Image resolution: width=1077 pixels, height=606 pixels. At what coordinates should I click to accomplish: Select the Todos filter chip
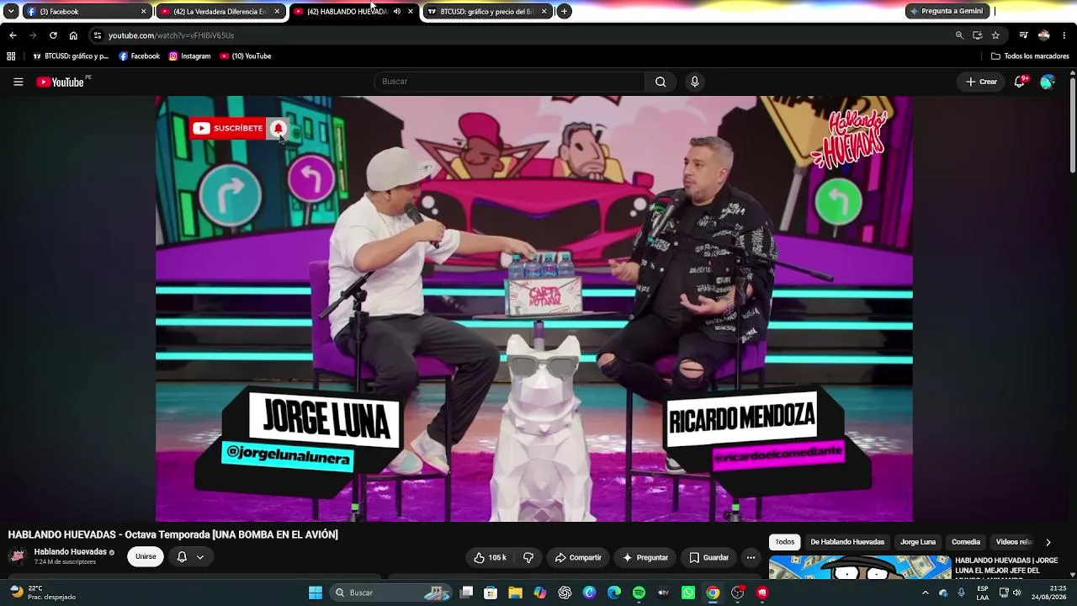point(785,543)
